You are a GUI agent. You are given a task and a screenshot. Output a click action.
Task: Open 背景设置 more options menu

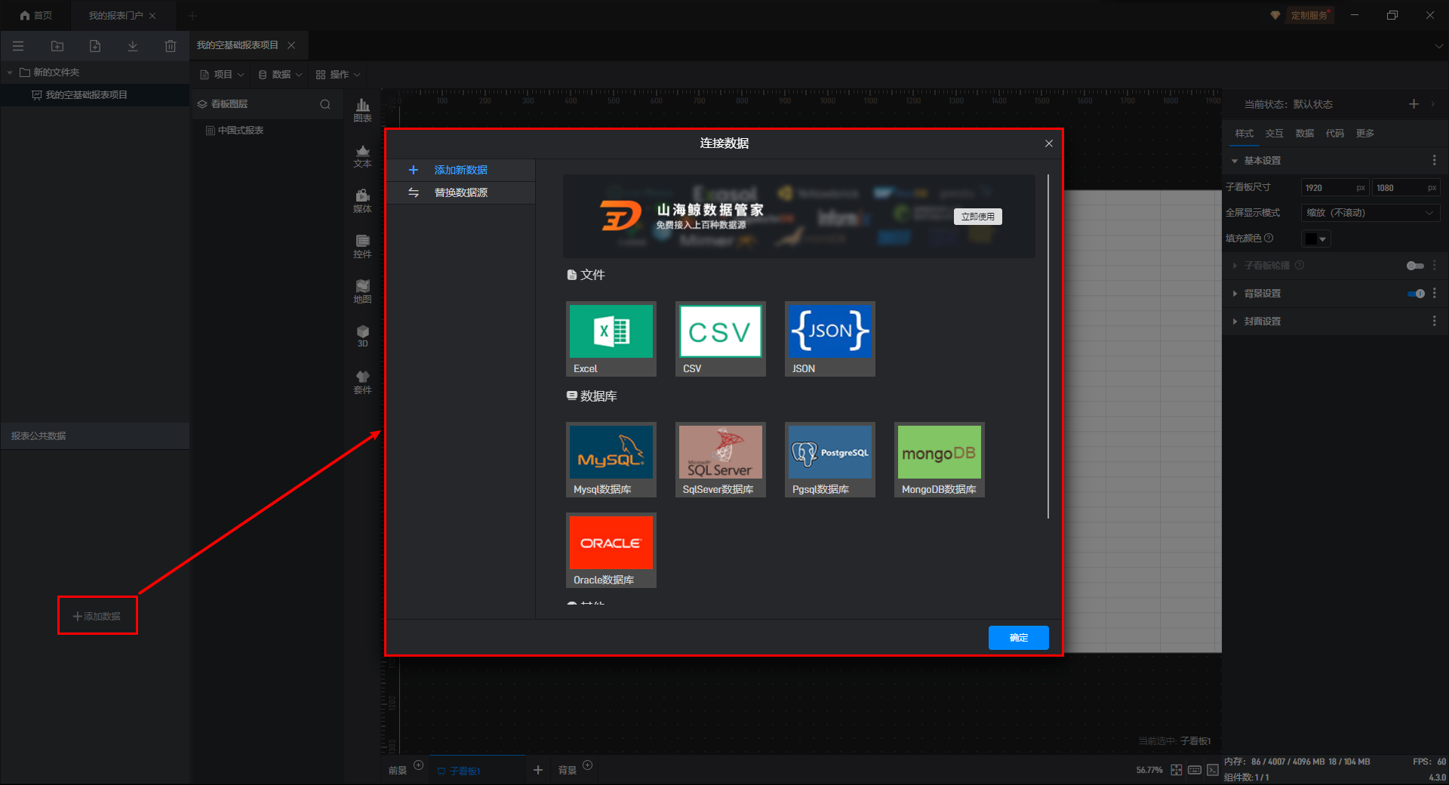pyautogui.click(x=1435, y=294)
